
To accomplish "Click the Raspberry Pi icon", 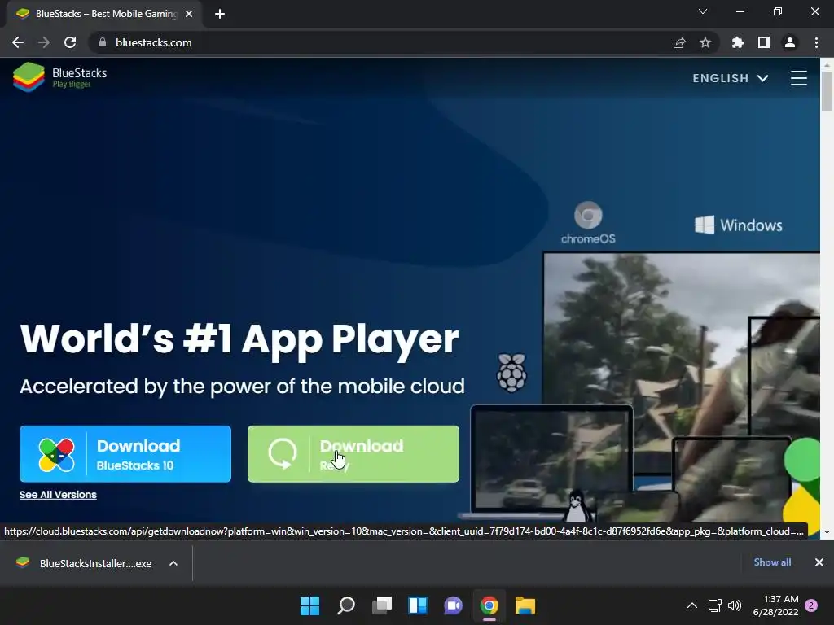I will point(511,373).
